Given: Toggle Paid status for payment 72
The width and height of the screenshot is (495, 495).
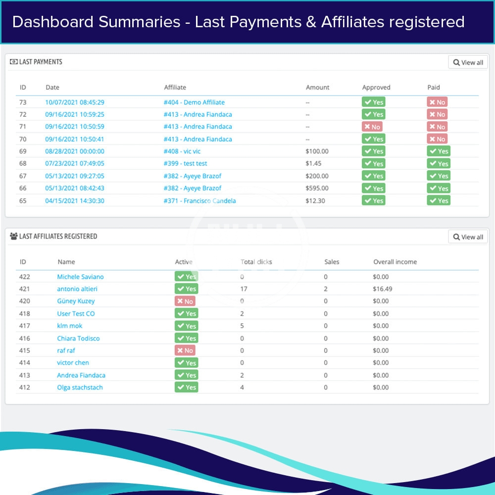Looking at the screenshot, I should coord(437,114).
